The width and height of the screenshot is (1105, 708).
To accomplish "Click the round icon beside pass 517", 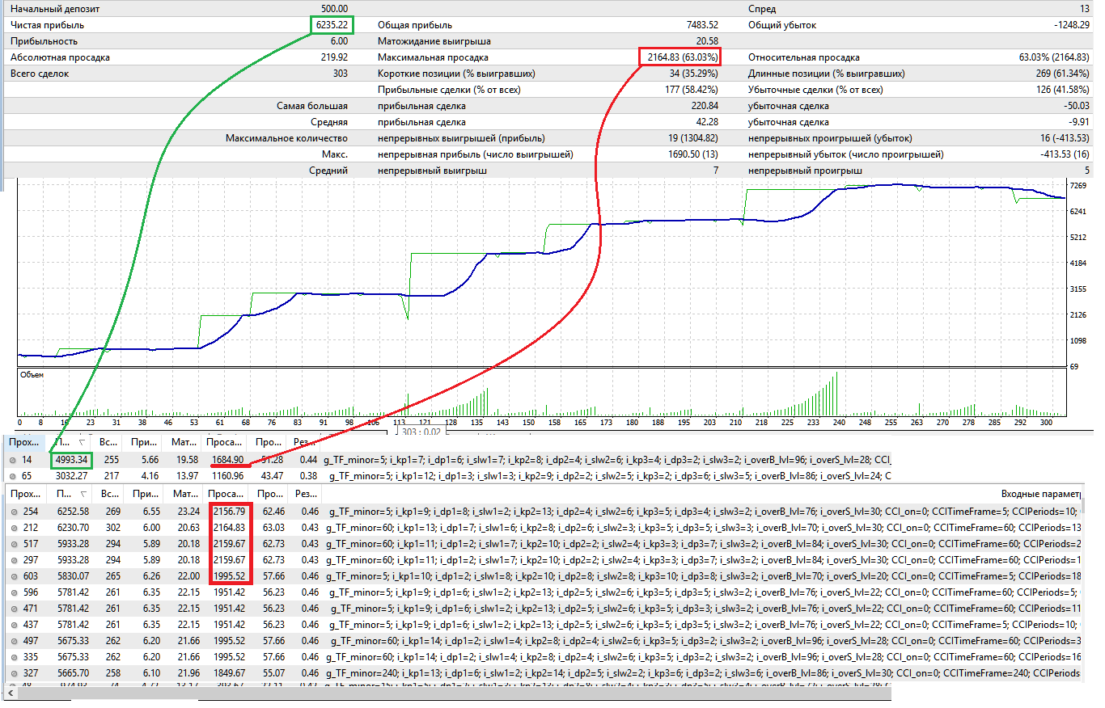I will coord(12,543).
